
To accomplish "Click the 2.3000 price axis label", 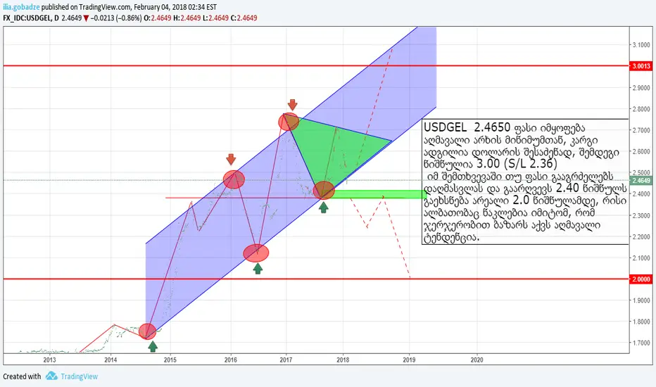I will coord(641,215).
